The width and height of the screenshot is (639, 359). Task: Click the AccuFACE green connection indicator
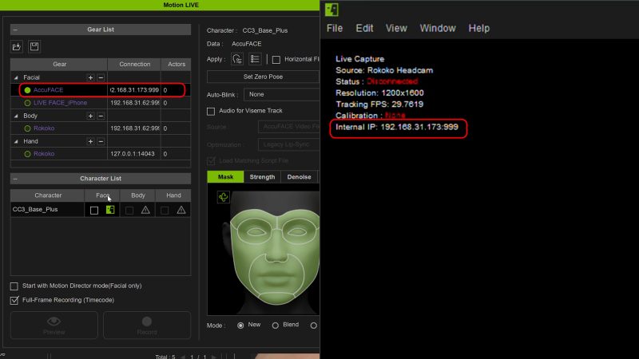(x=28, y=90)
